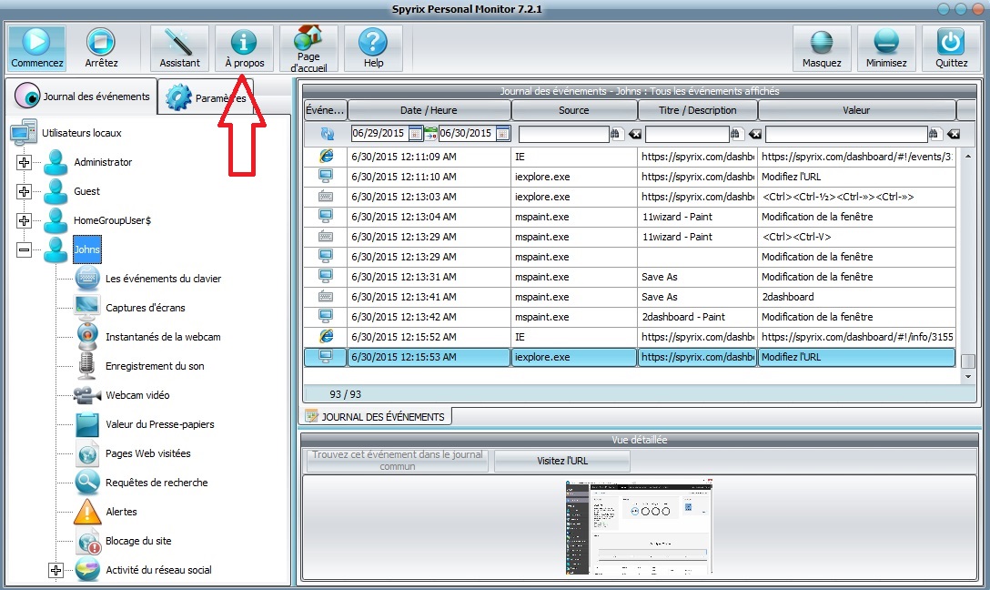Click the Minimisez button
This screenshot has width=990, height=590.
tap(886, 48)
